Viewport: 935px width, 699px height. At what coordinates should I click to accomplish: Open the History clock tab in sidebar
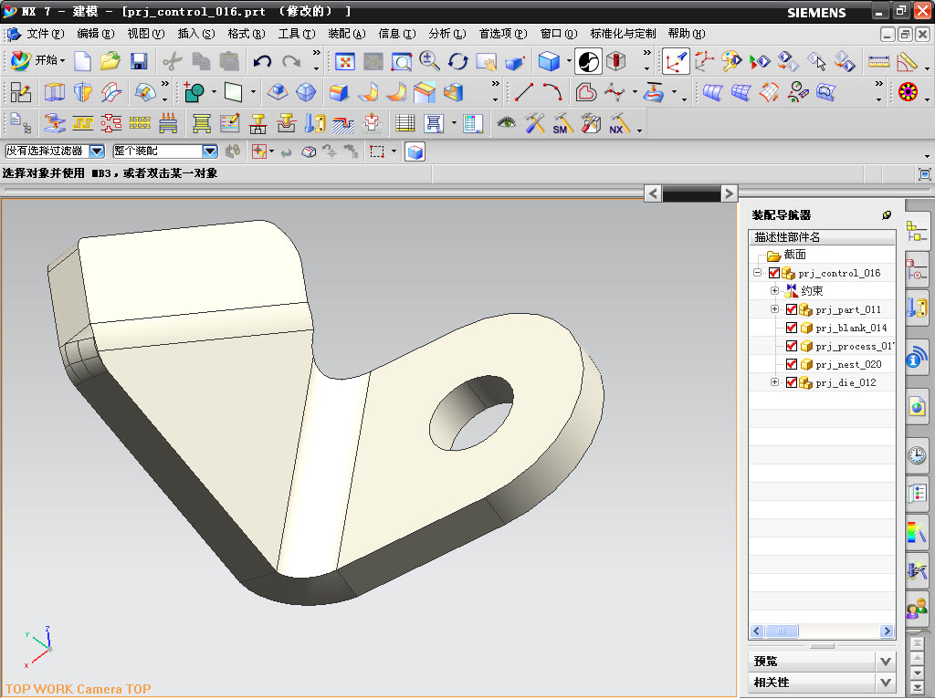coord(917,455)
